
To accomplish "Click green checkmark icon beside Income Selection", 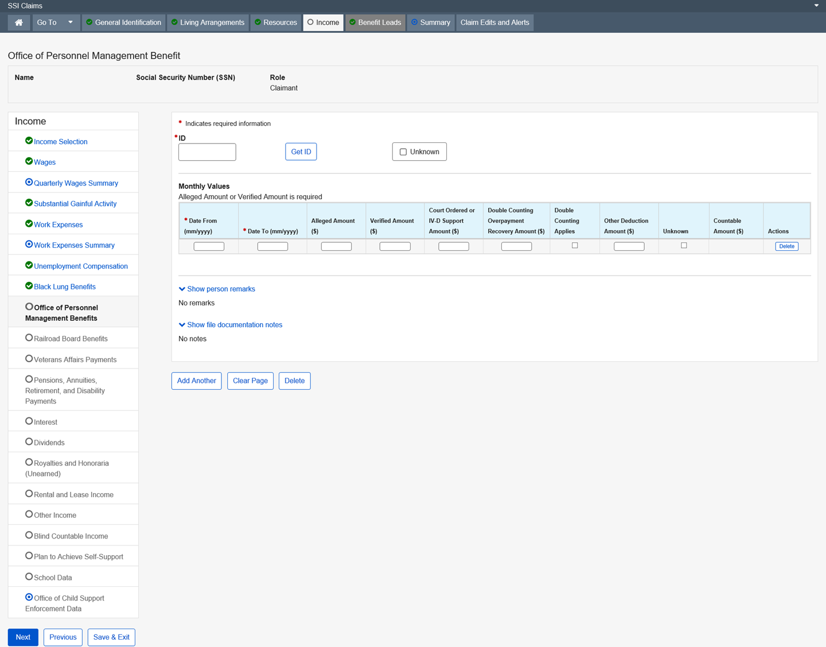I will [29, 141].
